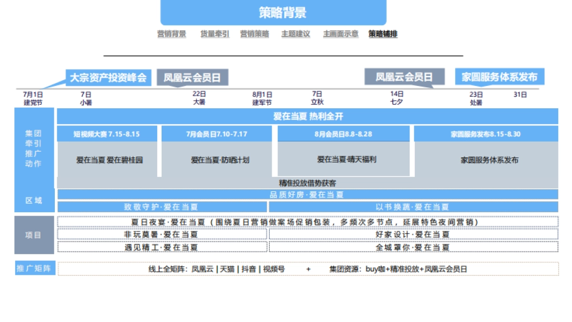Click the 短视频大赛 7.15-8.15 bar

coord(108,134)
